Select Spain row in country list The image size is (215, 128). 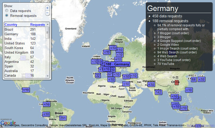(25, 66)
